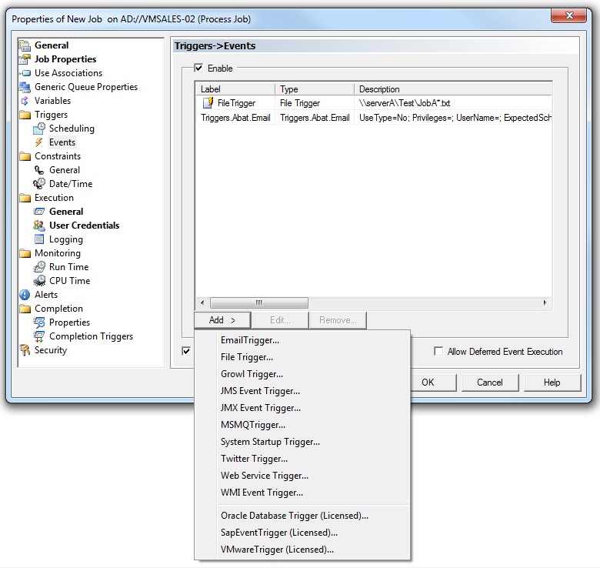Toggle the checkbox left of the Add menu
This screenshot has width=600, height=568.
pos(186,351)
